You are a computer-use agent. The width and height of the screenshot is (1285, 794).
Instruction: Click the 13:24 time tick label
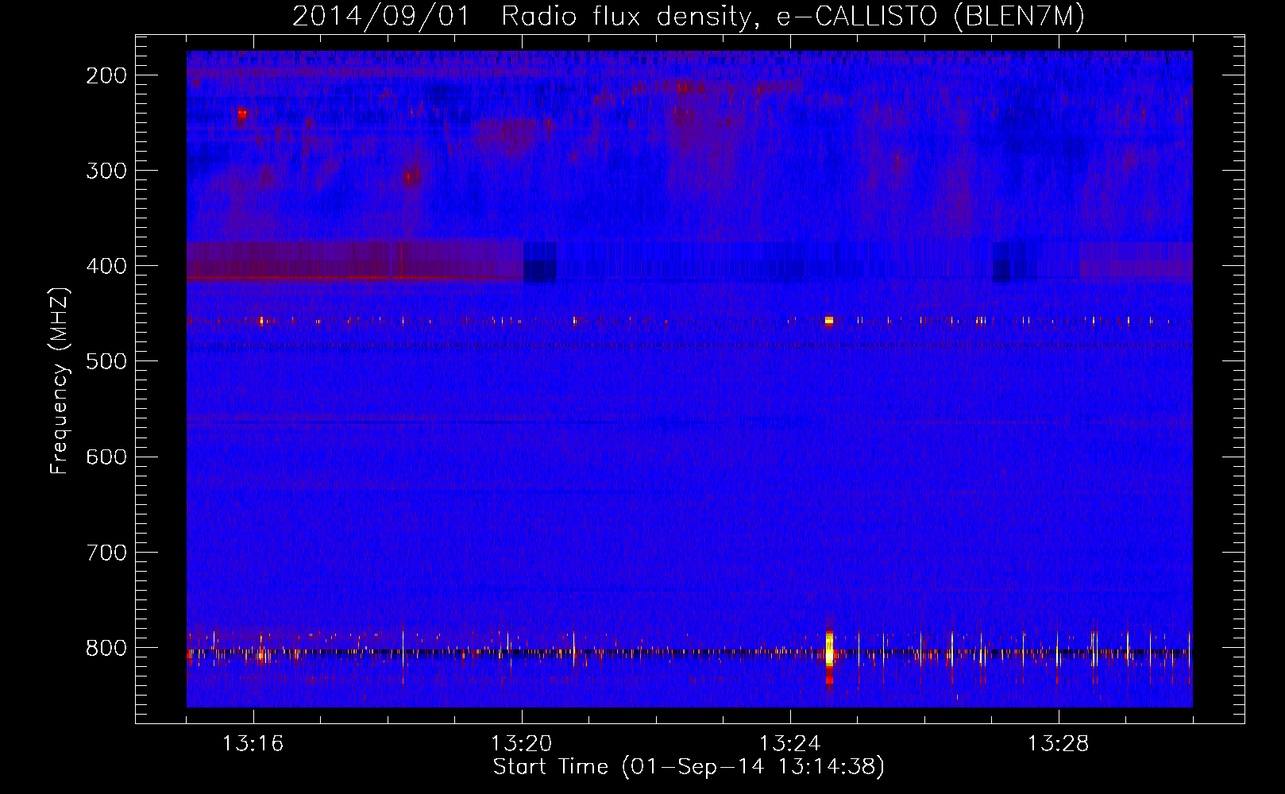(x=789, y=744)
